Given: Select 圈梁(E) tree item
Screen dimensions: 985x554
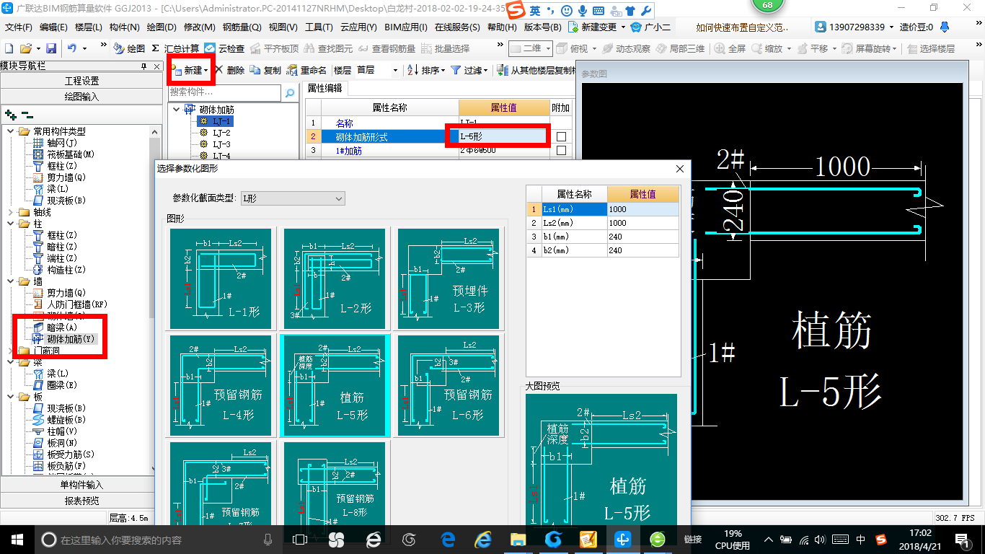Looking at the screenshot, I should [x=55, y=385].
